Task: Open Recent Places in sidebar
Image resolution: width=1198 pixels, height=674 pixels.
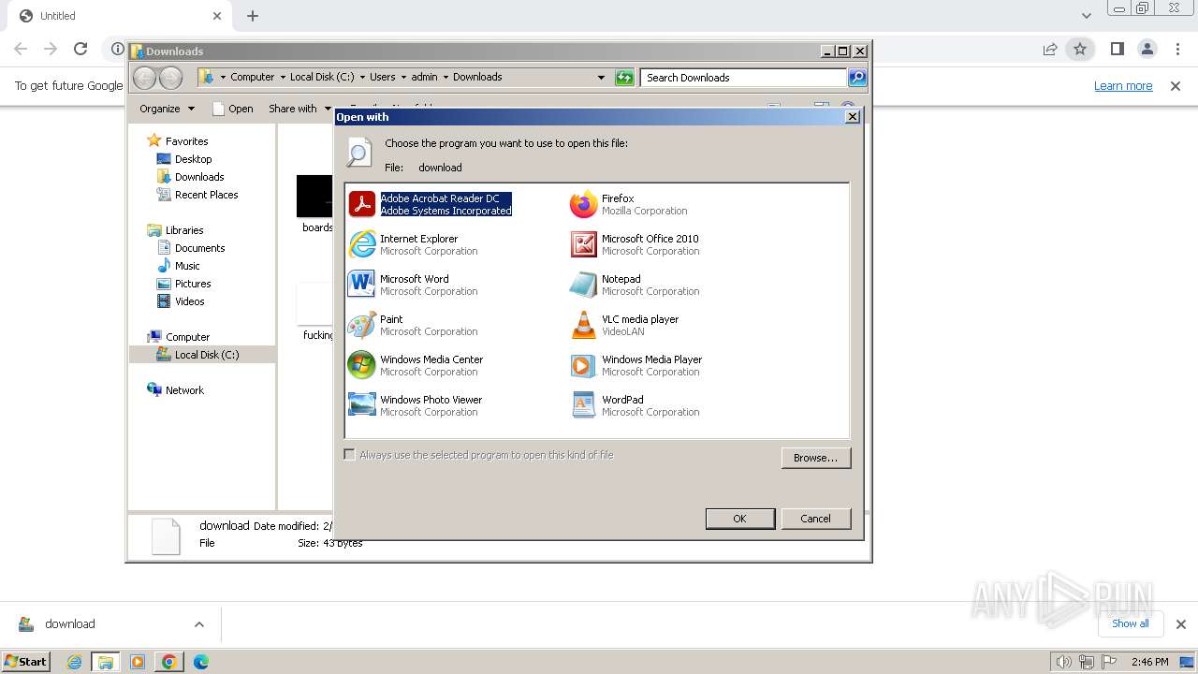Action: tap(206, 195)
